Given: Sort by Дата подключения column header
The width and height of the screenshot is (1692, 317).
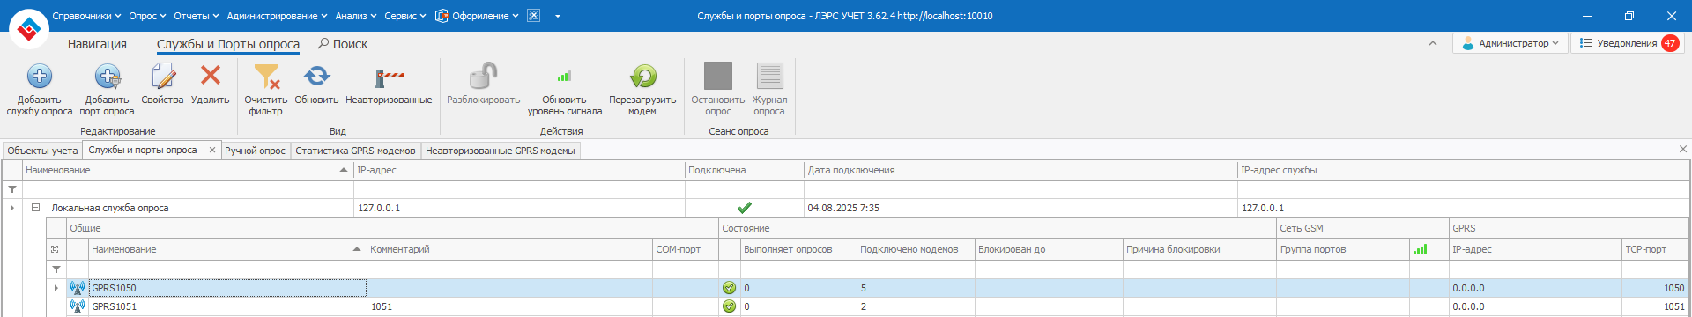Looking at the screenshot, I should 1020,170.
